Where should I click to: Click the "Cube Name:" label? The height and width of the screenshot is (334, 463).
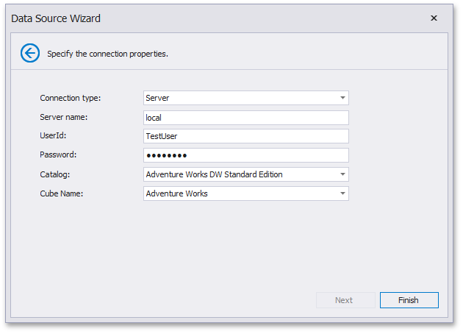(x=62, y=193)
